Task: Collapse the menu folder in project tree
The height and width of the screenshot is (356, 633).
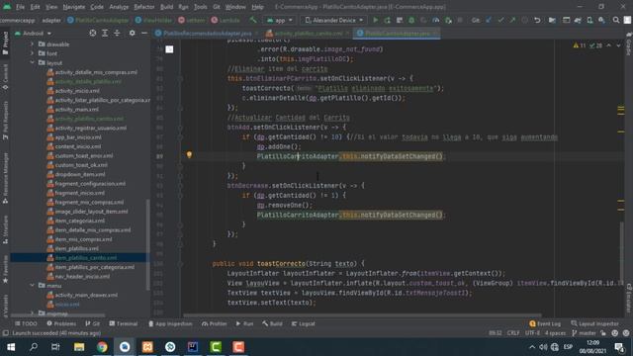Action: click(33, 286)
